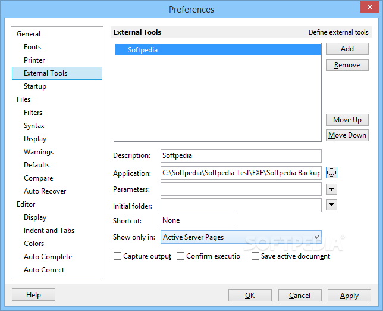383x311 pixels.
Task: Select the General category
Action: click(29, 34)
